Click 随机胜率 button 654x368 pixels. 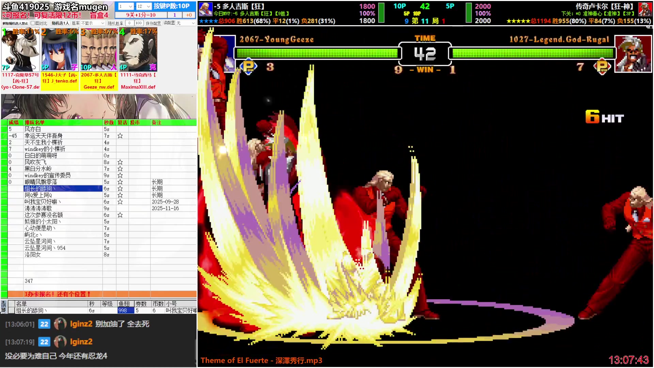[x=115, y=23]
